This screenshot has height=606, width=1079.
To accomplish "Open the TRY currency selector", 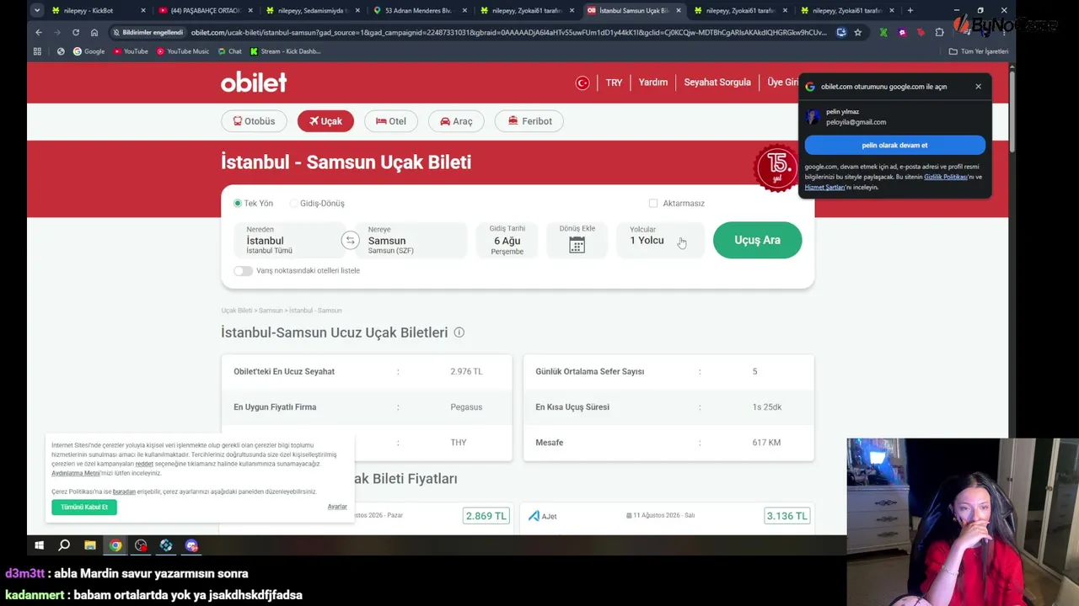I will 614,82.
